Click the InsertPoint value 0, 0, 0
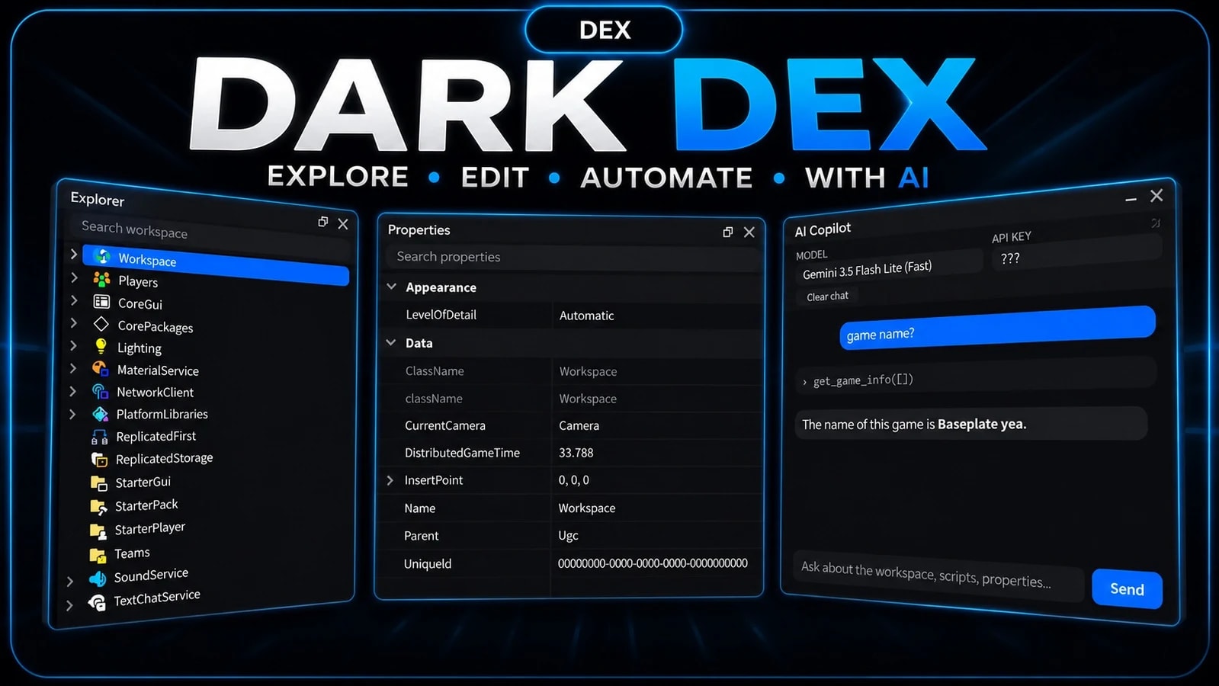This screenshot has height=686, width=1219. [x=573, y=480]
